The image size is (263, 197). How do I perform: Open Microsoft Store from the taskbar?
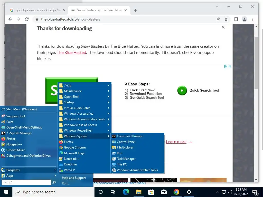151,192
